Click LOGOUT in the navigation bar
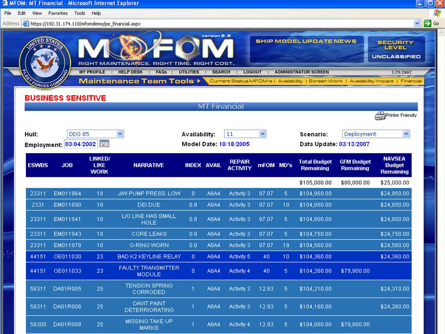 (x=252, y=72)
